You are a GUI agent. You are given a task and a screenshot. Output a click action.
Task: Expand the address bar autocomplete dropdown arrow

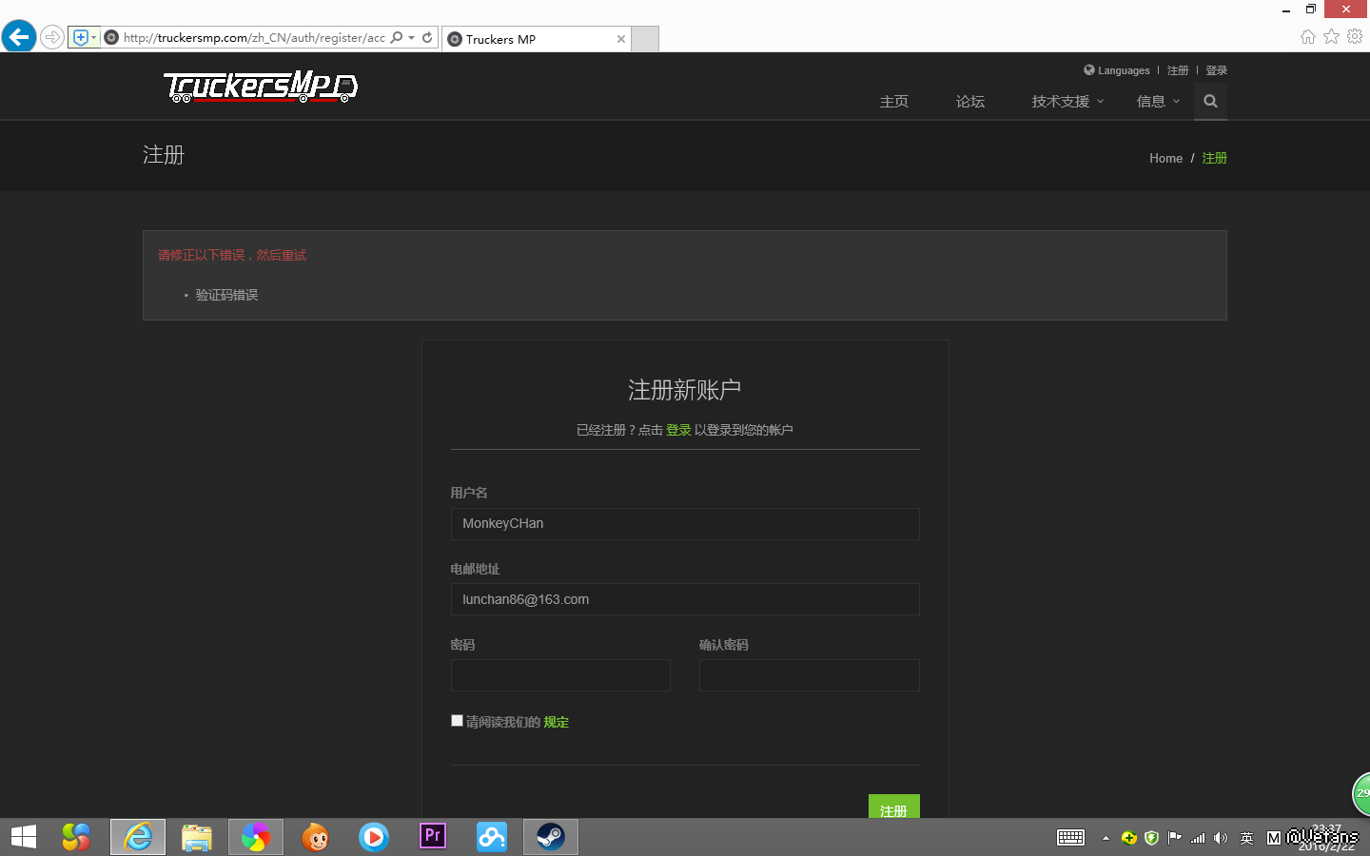[x=411, y=38]
